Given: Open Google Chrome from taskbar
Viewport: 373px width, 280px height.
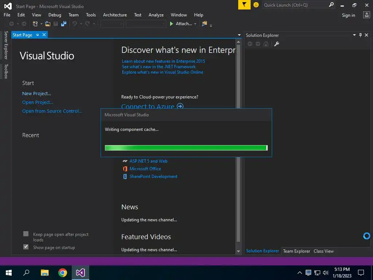Looking at the screenshot, I should pos(63,273).
